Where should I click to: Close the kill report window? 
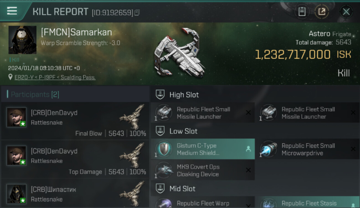pyautogui.click(x=346, y=12)
